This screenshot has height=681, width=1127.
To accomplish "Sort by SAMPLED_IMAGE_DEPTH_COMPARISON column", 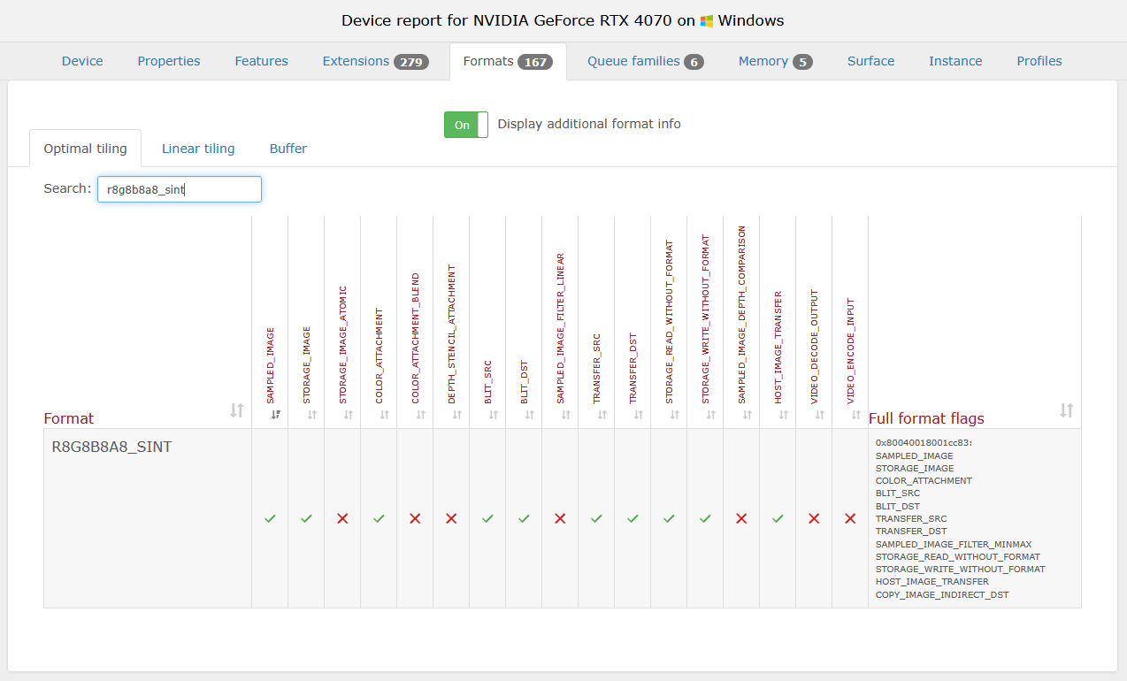I will pos(747,414).
